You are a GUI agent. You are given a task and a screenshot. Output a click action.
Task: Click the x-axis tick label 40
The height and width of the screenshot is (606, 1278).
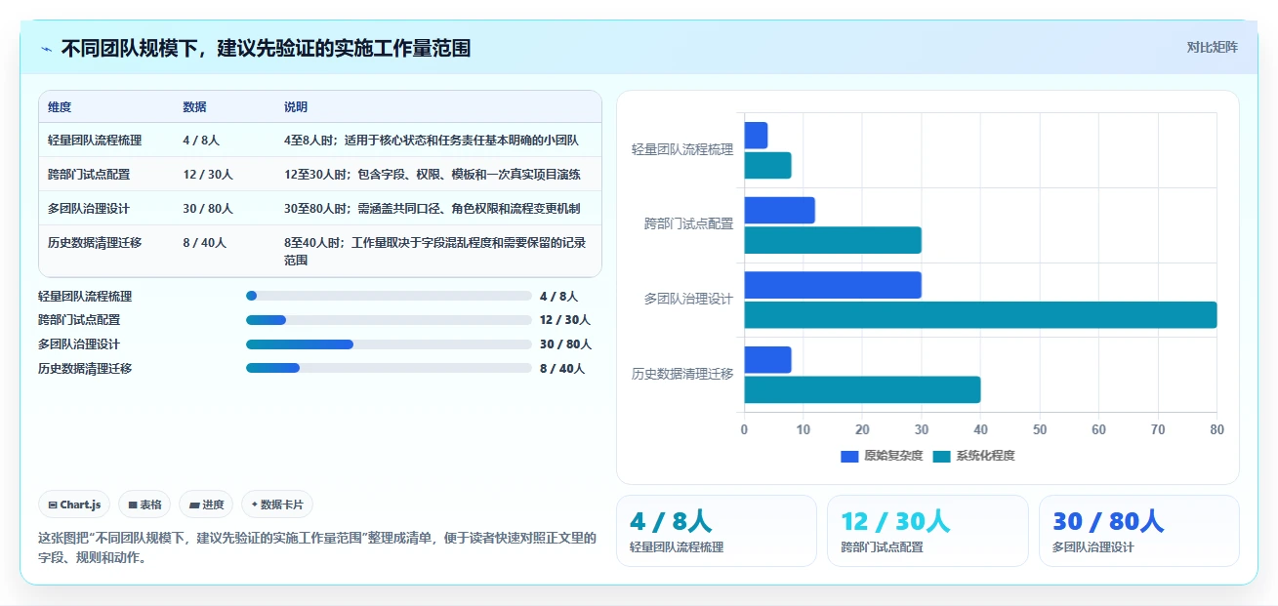tap(980, 429)
